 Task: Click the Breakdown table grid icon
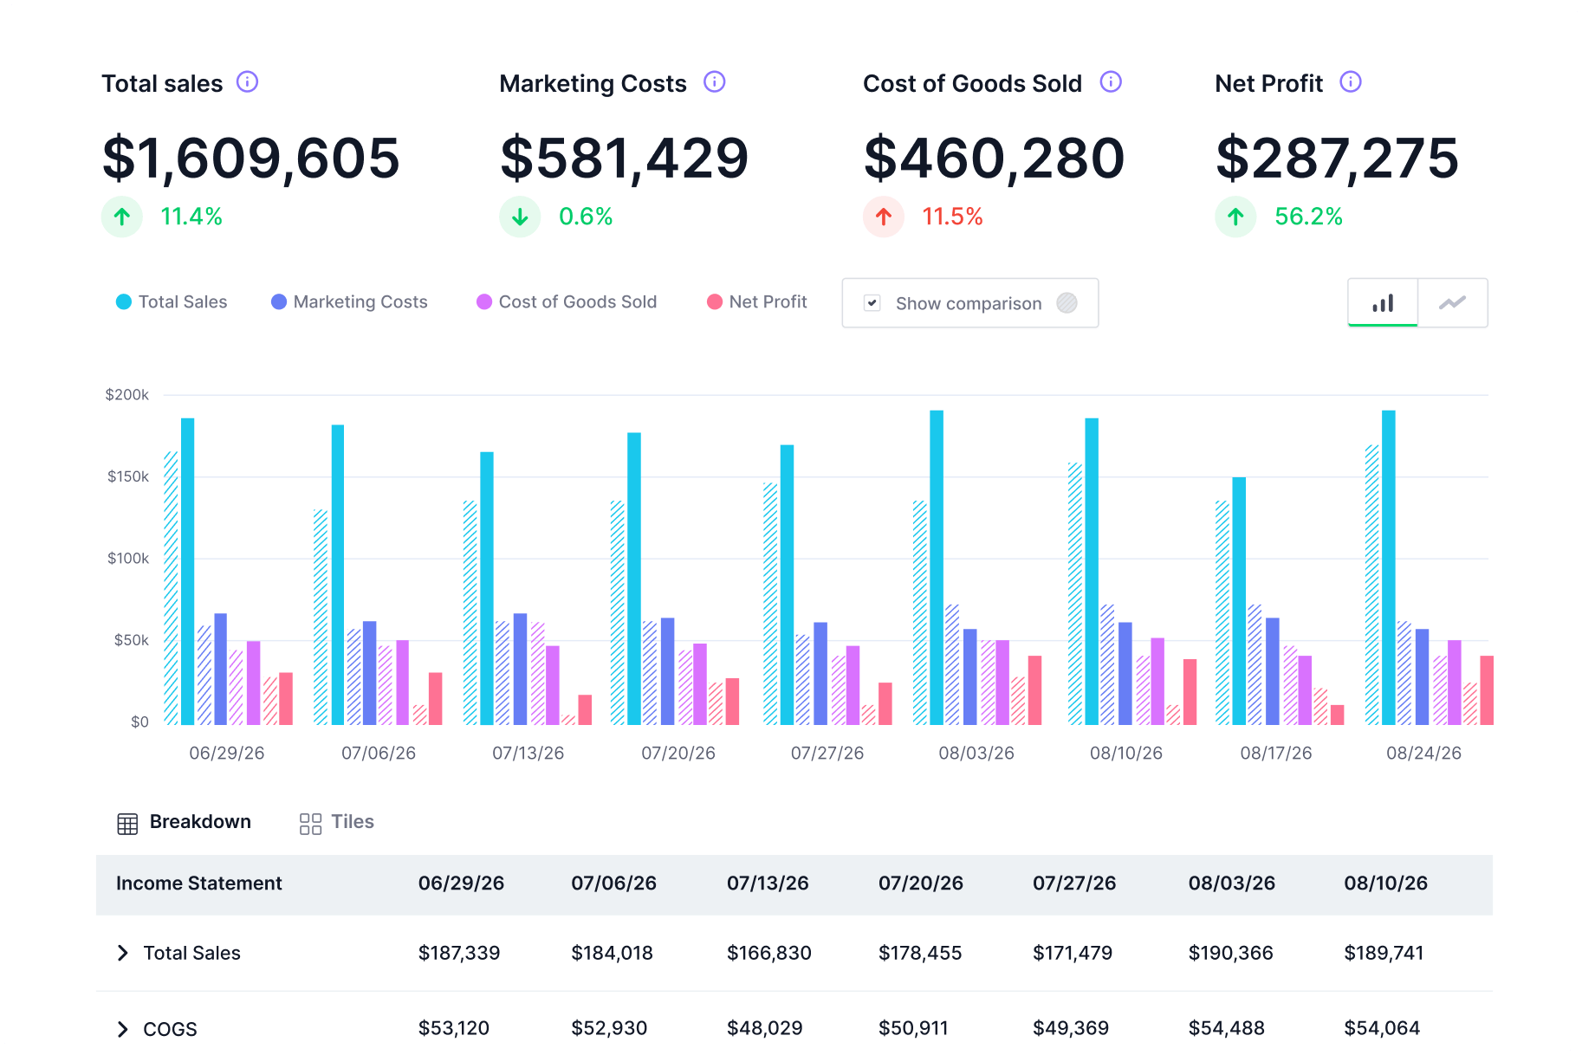coord(127,824)
